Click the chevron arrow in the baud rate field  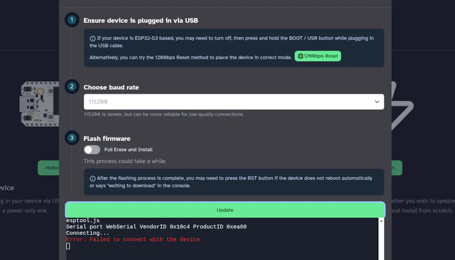coord(377,102)
